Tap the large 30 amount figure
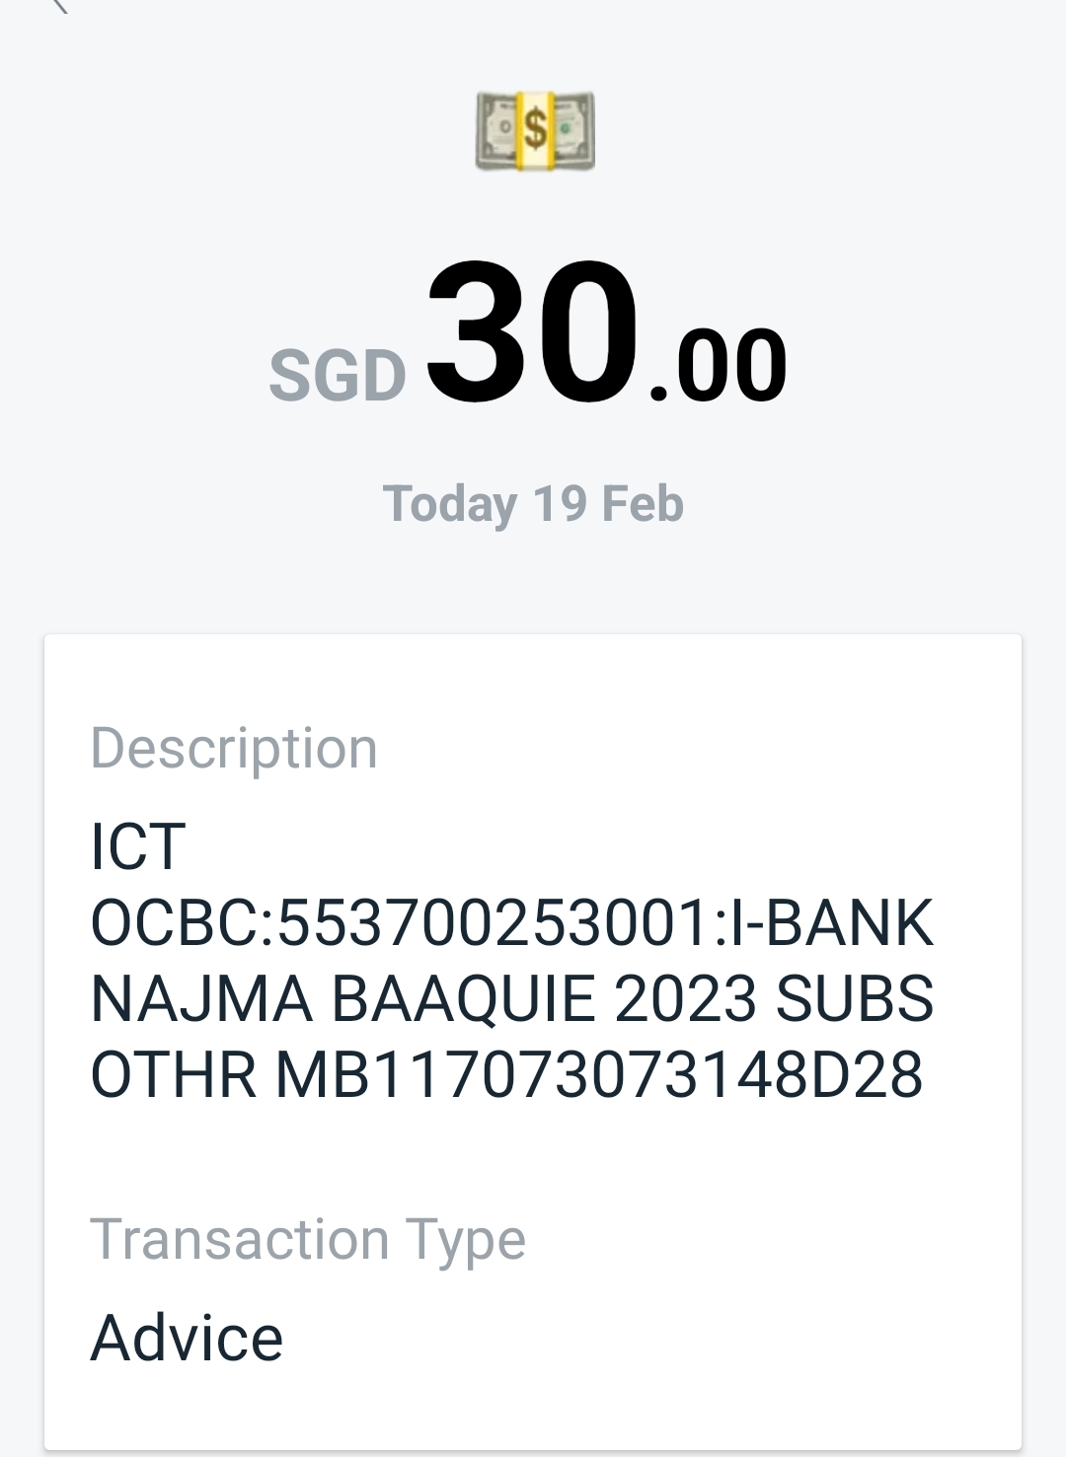 tap(533, 332)
